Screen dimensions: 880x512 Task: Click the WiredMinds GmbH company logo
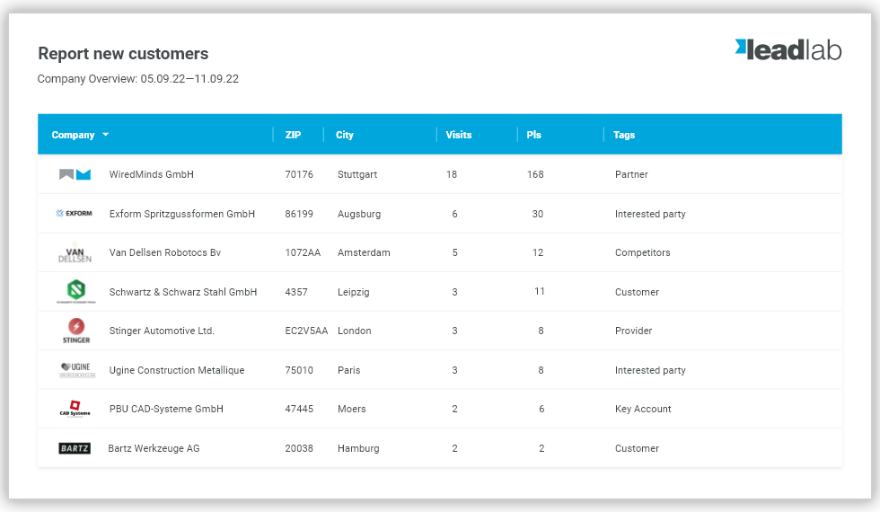[75, 174]
